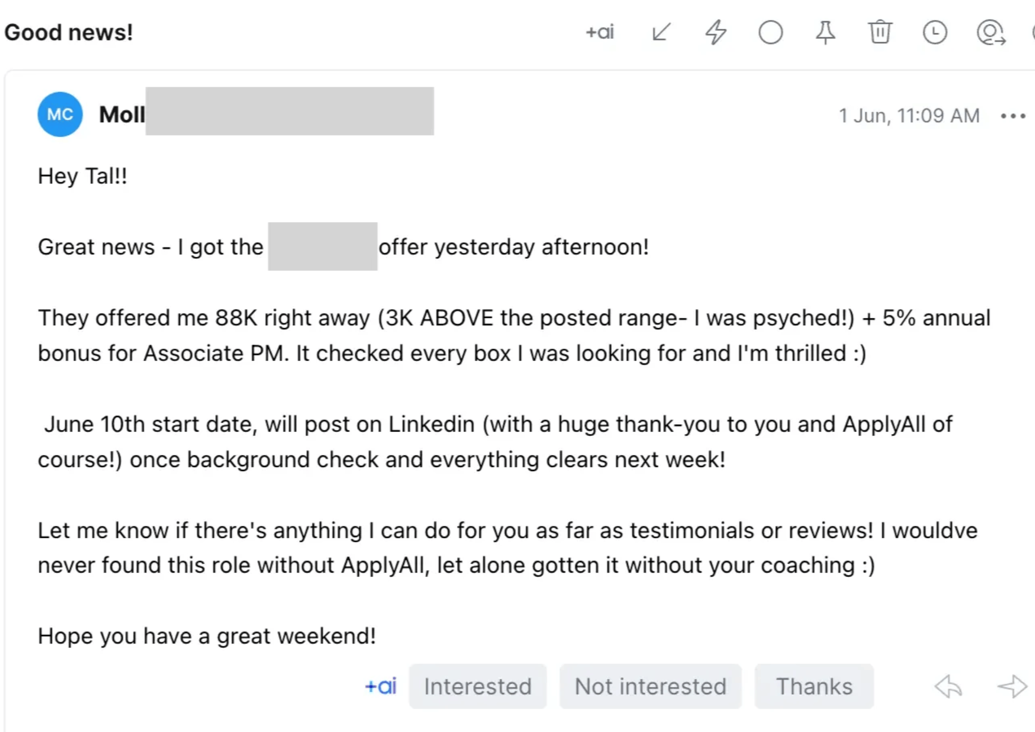Pin this email conversation
This screenshot has width=1035, height=732.
coord(825,33)
